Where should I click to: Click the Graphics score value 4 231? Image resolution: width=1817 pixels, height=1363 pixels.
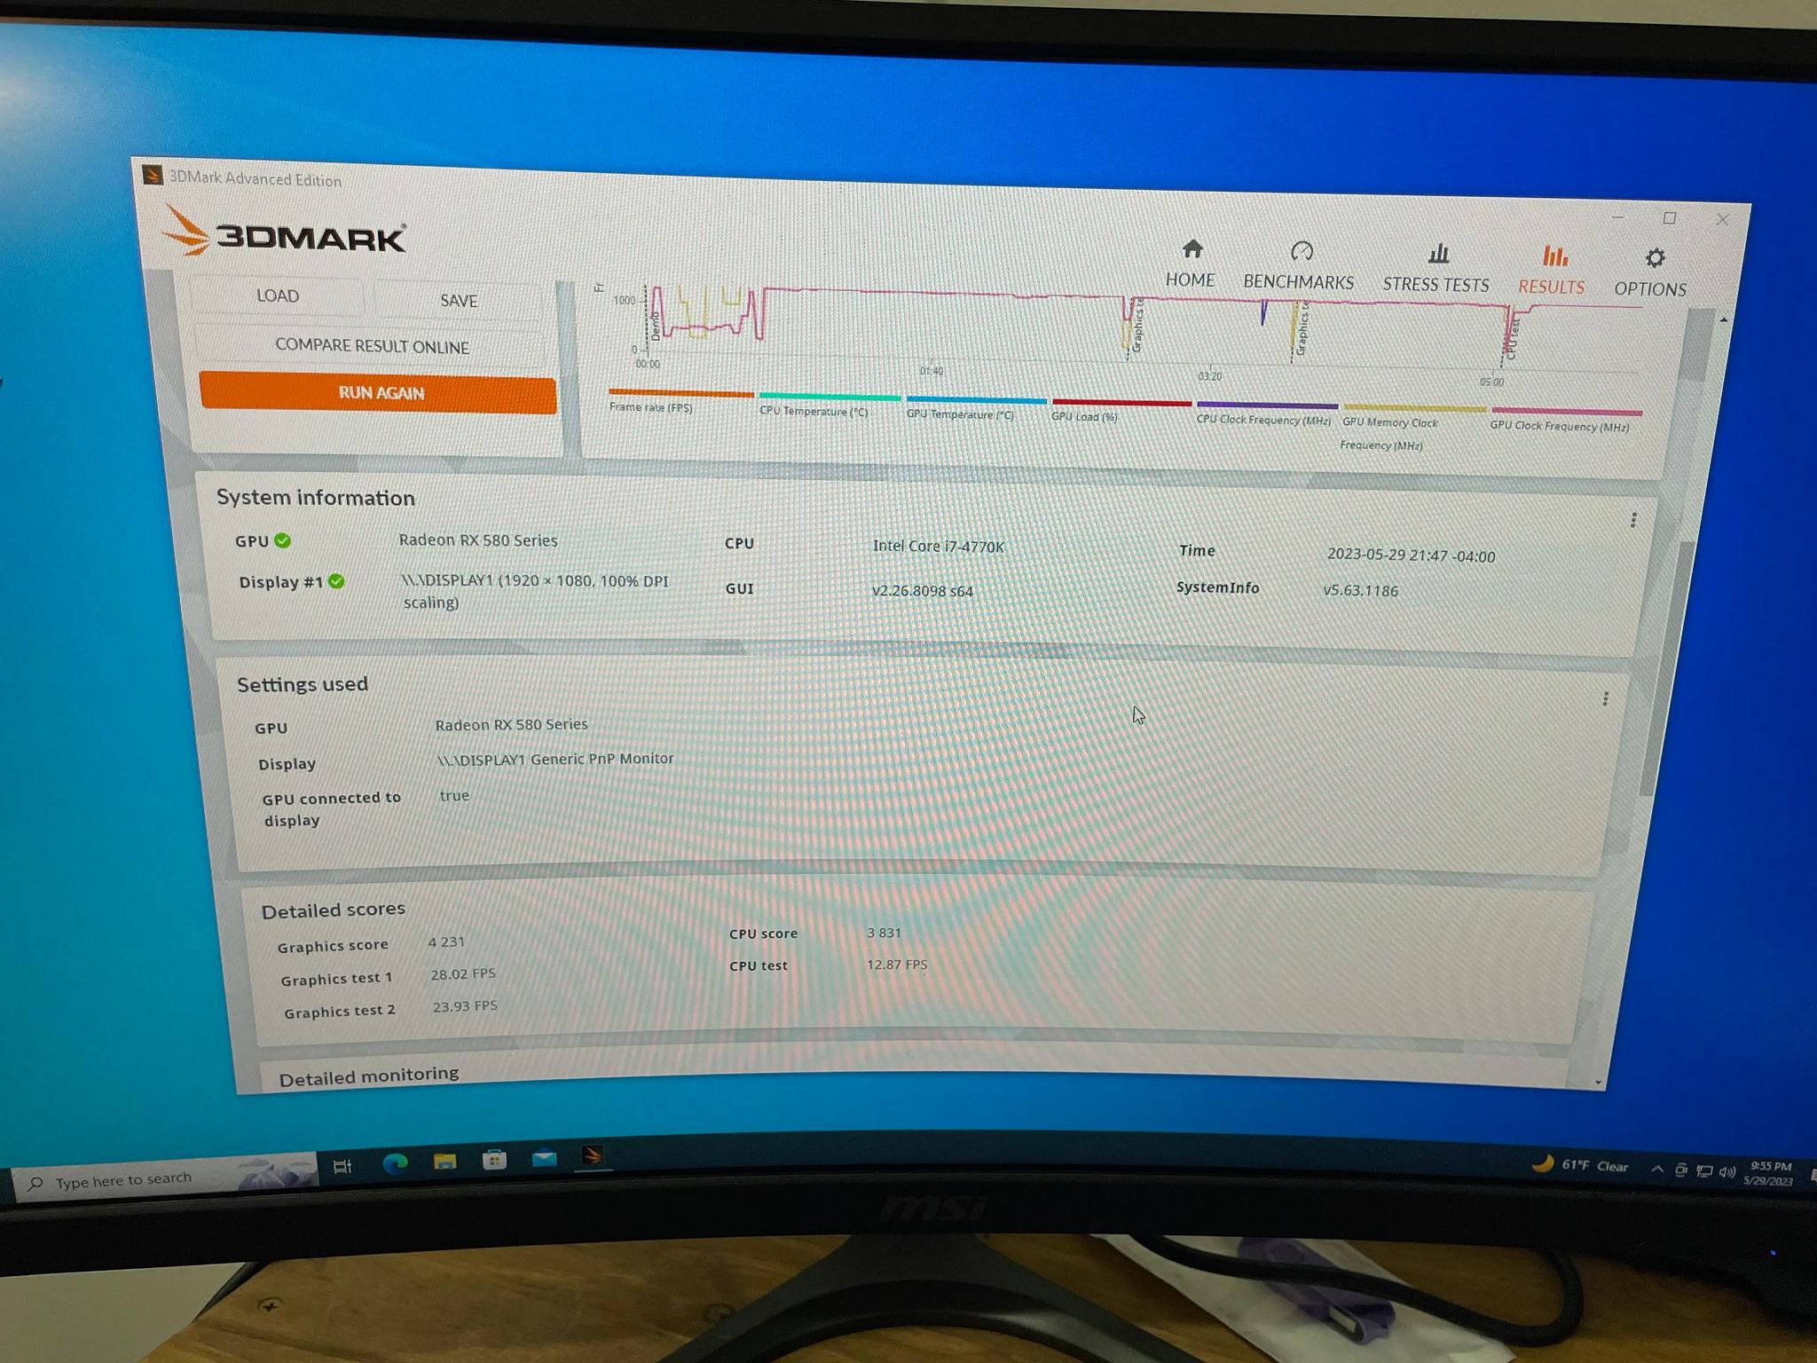446,941
